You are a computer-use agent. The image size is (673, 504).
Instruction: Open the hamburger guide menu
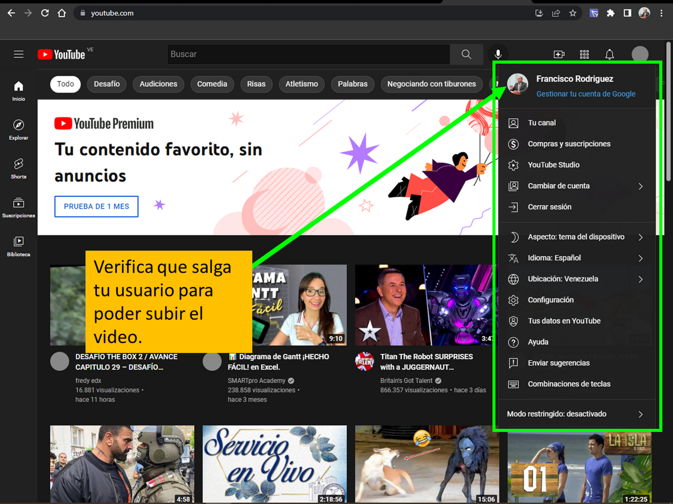point(18,54)
